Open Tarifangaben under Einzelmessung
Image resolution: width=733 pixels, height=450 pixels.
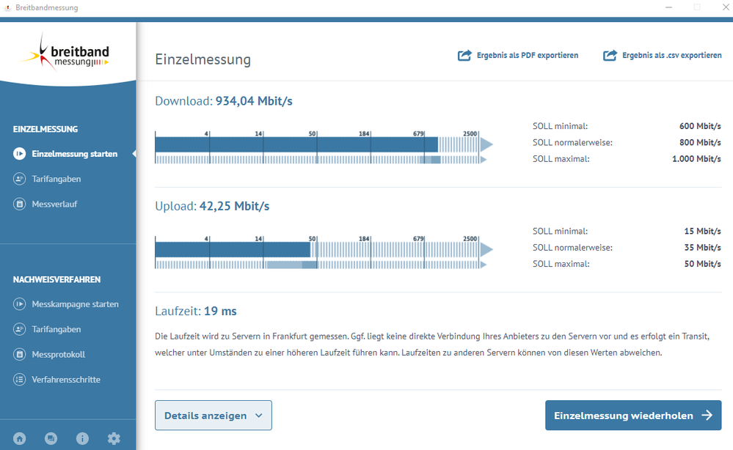pos(56,179)
